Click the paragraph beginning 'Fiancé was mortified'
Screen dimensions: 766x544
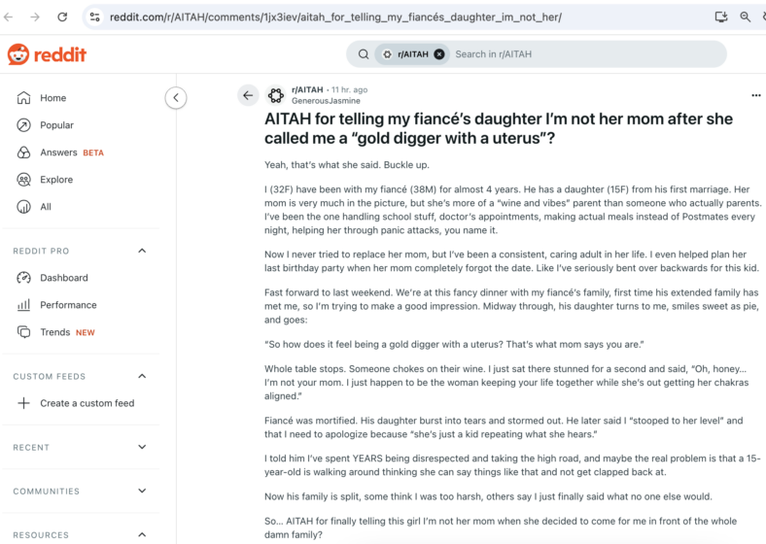tap(504, 427)
